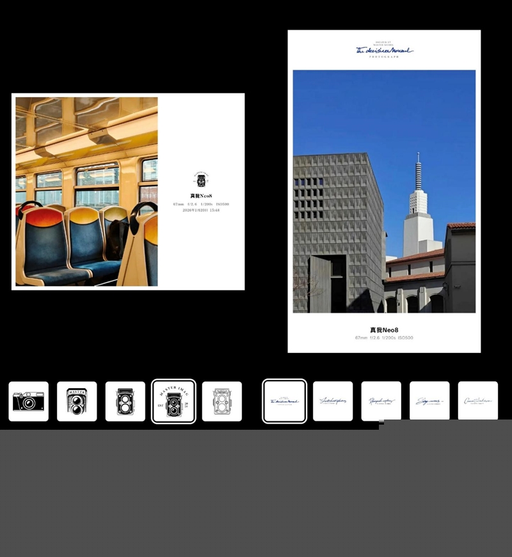The image size is (512, 557).
Task: Click the 真我Neo8 title below the building photo
Action: [384, 330]
